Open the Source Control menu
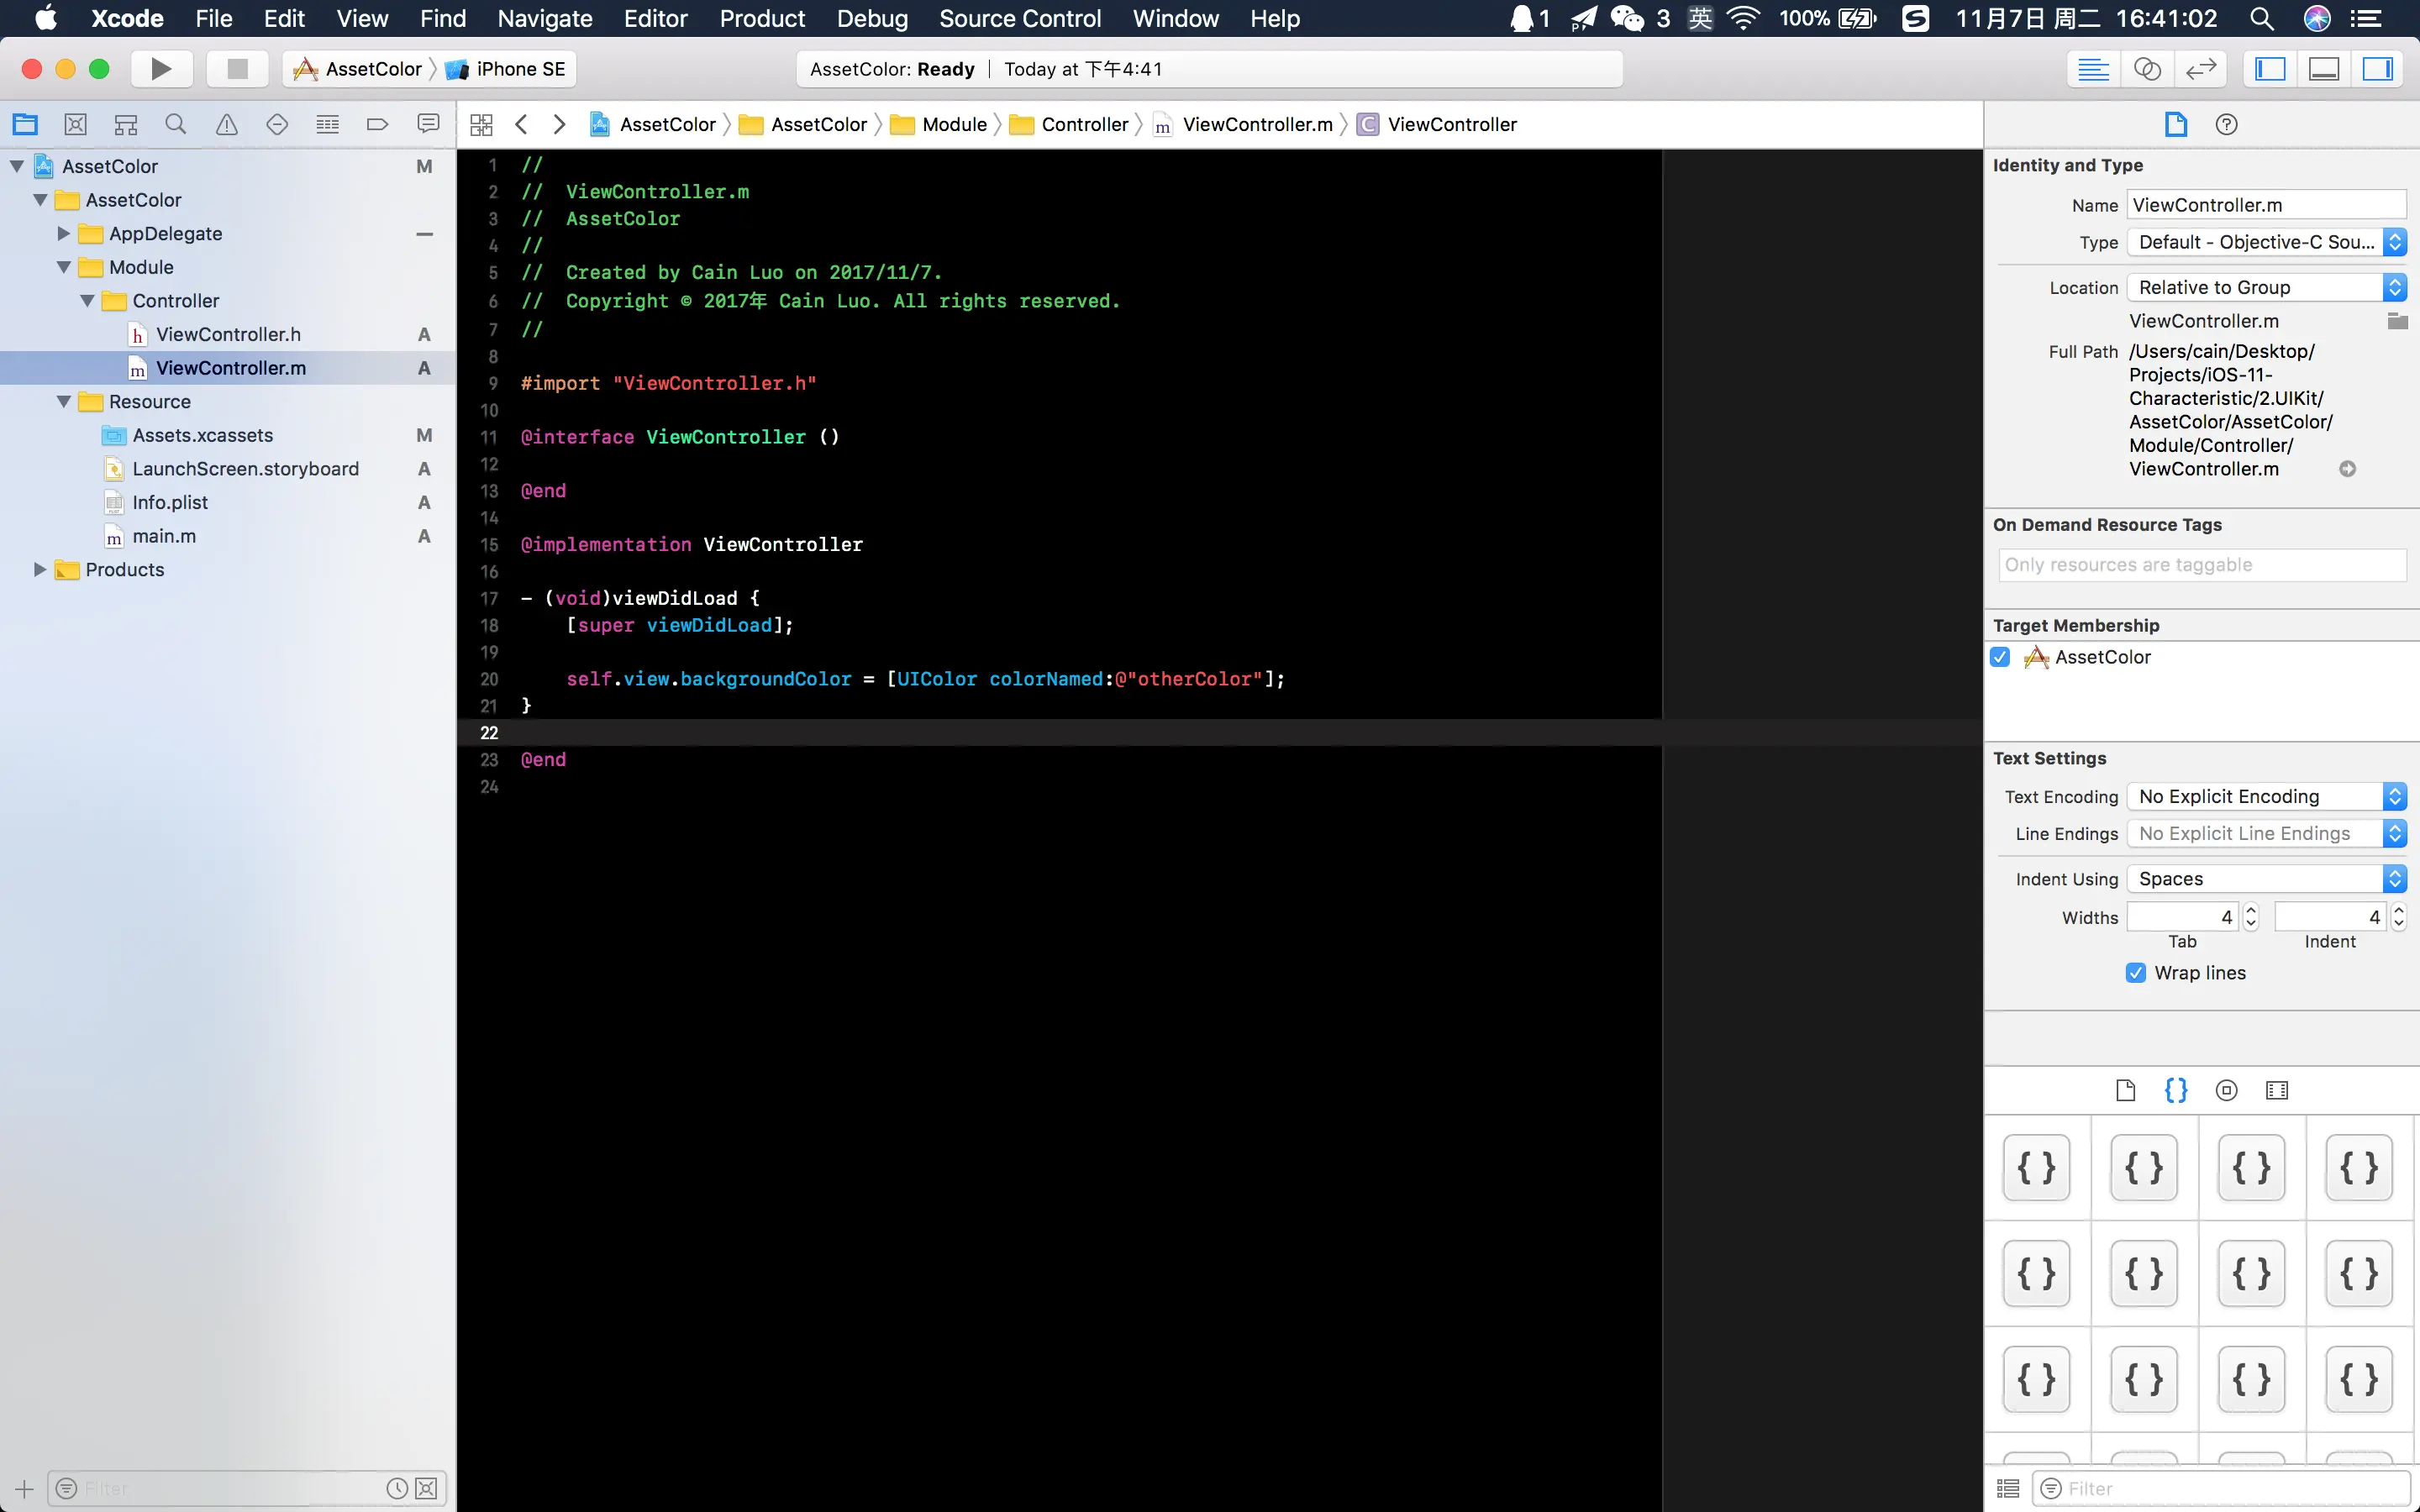This screenshot has width=2420, height=1512. coord(1020,19)
